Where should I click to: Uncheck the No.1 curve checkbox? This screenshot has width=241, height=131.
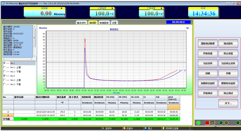point(4,63)
